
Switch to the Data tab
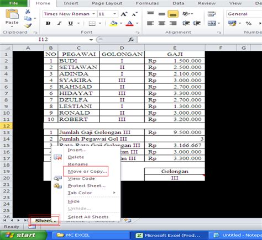tap(179, 3)
